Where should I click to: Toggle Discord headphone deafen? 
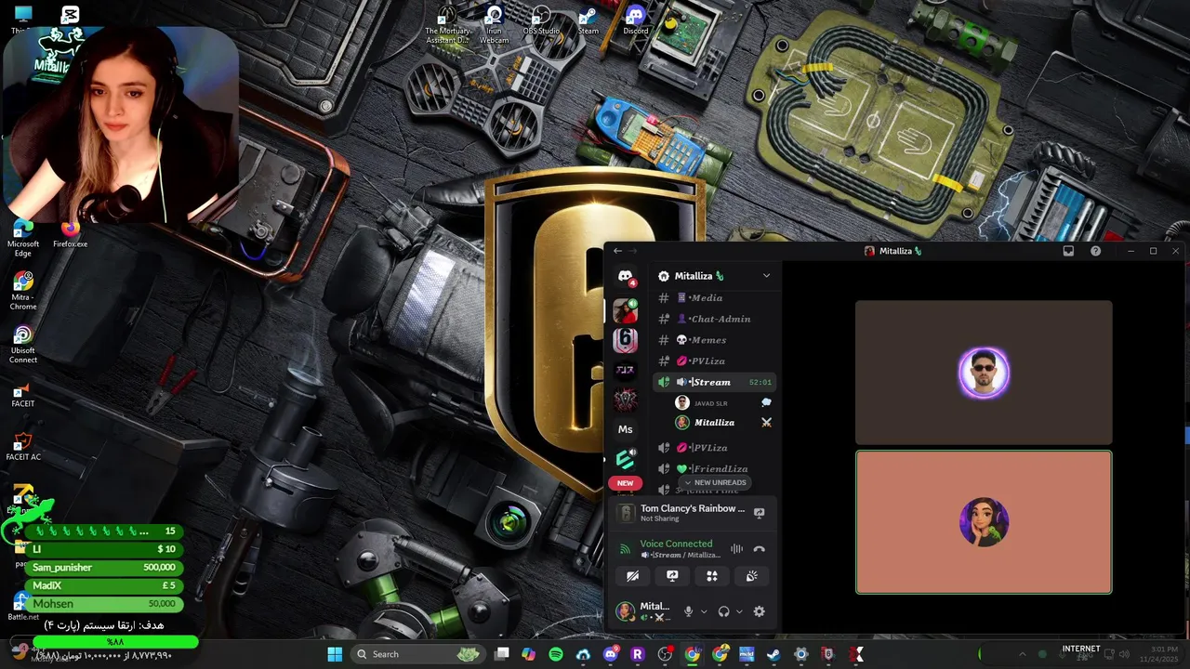723,611
